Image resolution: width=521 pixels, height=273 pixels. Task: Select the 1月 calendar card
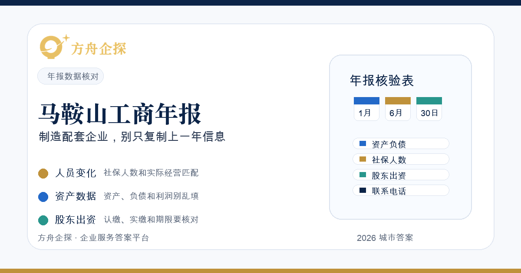(x=366, y=109)
